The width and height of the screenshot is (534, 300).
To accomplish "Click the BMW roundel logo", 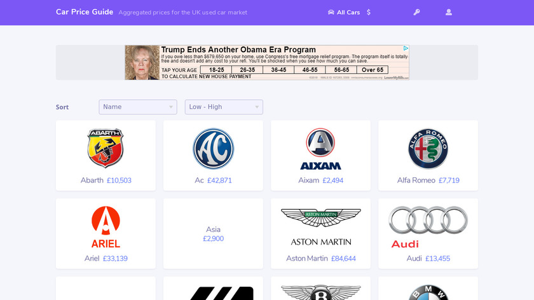I will 428,292.
